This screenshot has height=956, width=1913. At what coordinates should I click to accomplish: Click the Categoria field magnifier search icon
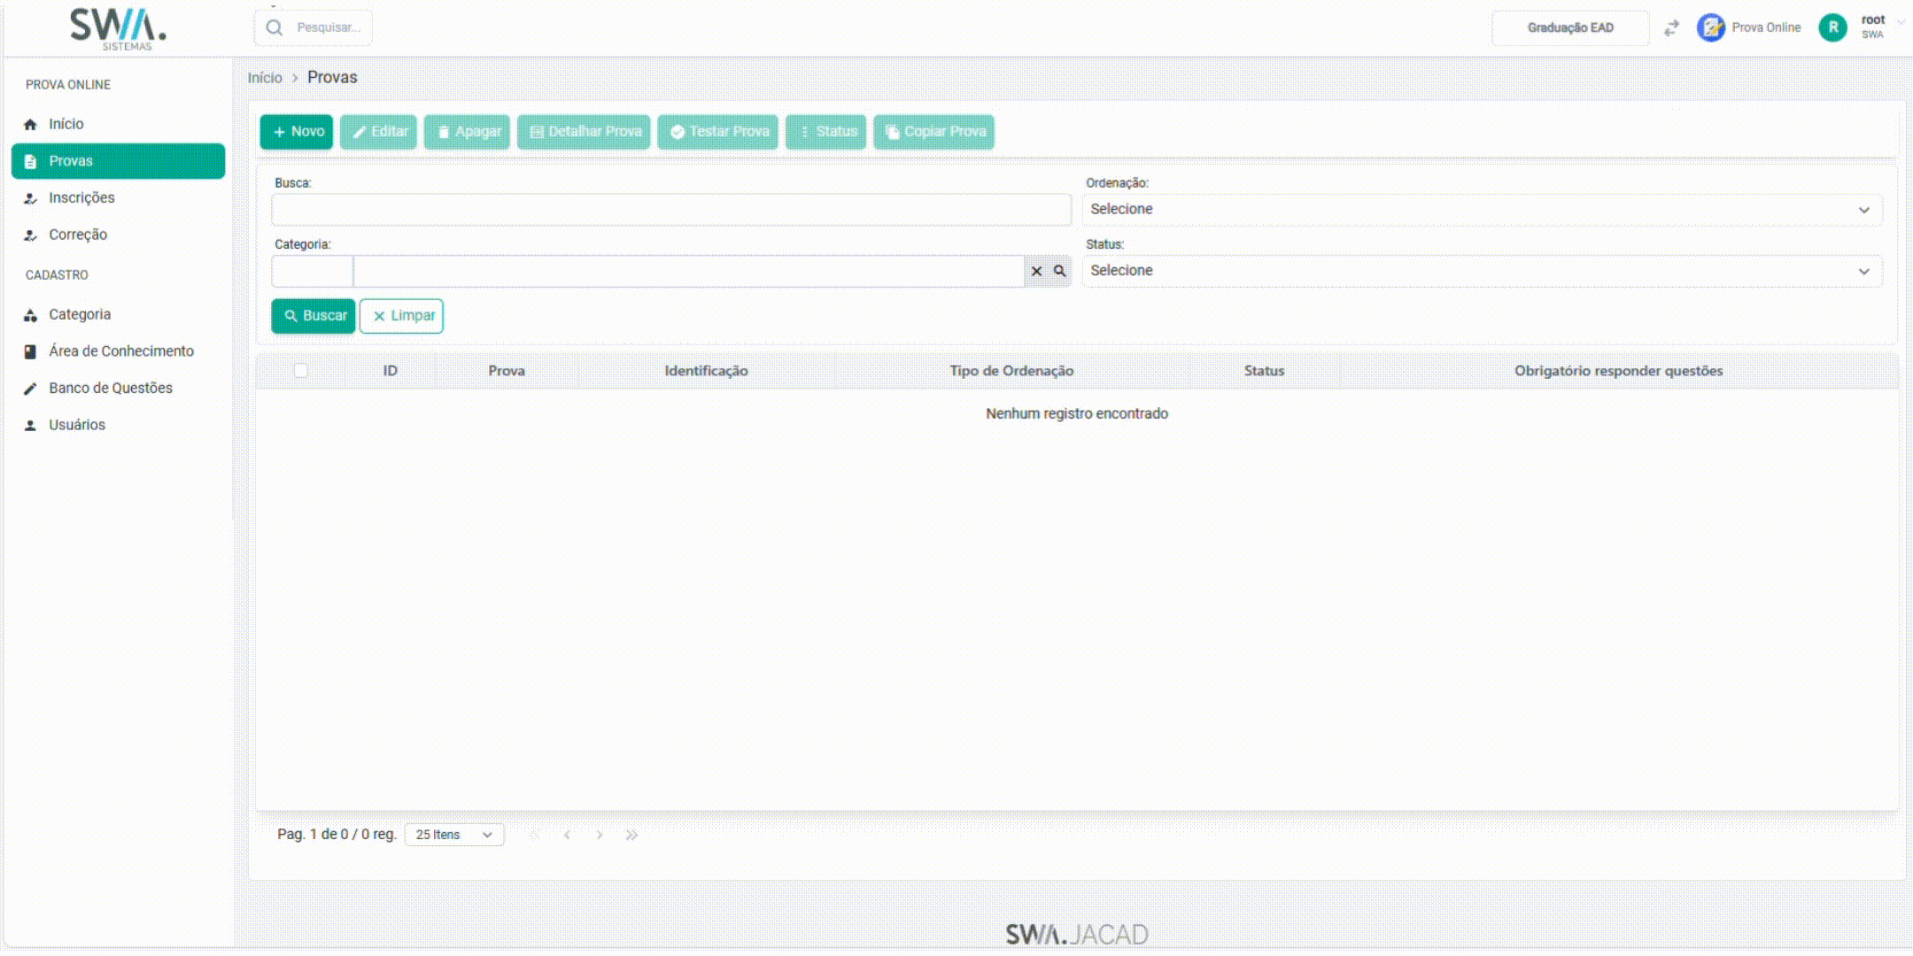(x=1059, y=271)
